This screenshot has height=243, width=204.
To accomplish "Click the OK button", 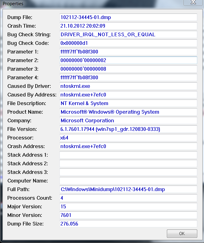I will tap(182, 233).
